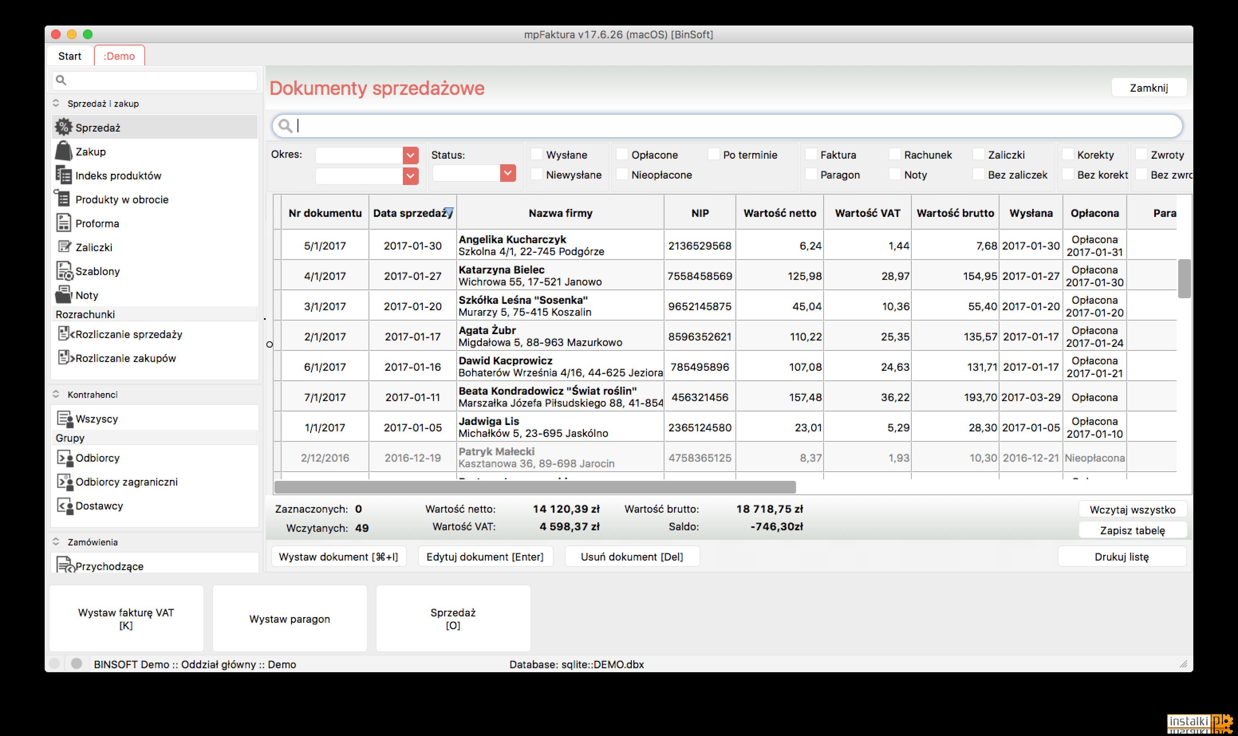Click Wszyscy contractors icon
The image size is (1238, 736).
(65, 419)
